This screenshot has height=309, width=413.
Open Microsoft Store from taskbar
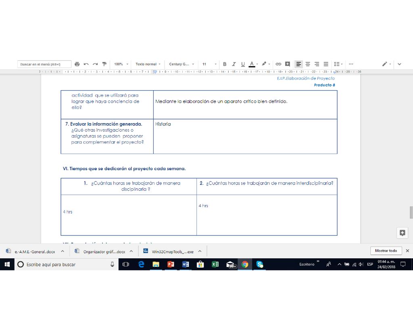[x=200, y=264]
